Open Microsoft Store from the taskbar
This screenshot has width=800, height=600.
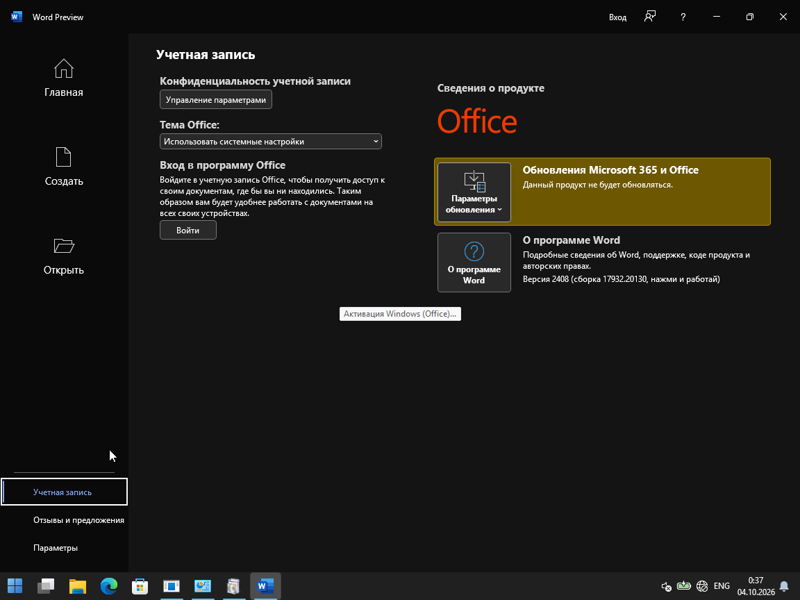(x=140, y=585)
